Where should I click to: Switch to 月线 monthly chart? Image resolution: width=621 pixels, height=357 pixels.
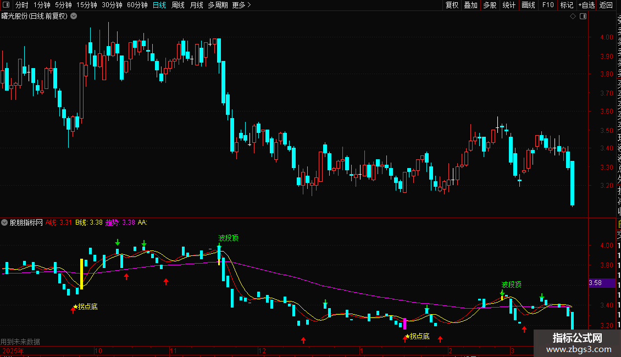coord(196,5)
